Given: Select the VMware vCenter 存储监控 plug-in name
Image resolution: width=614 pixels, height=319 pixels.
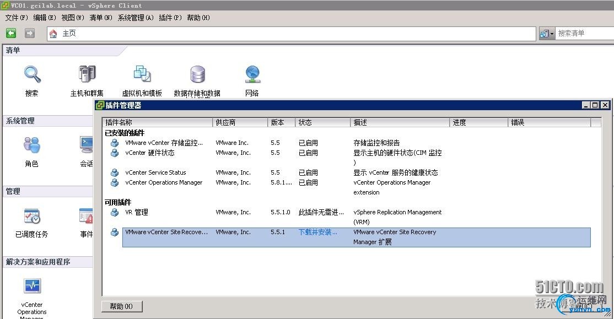Looking at the screenshot, I should coord(164,143).
